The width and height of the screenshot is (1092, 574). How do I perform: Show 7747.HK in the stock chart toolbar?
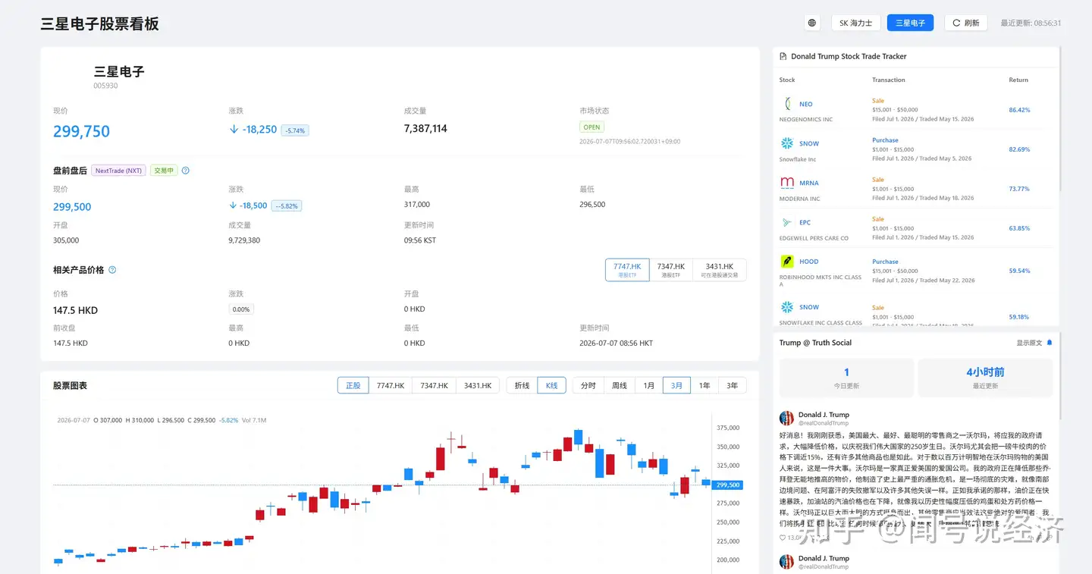coord(391,385)
